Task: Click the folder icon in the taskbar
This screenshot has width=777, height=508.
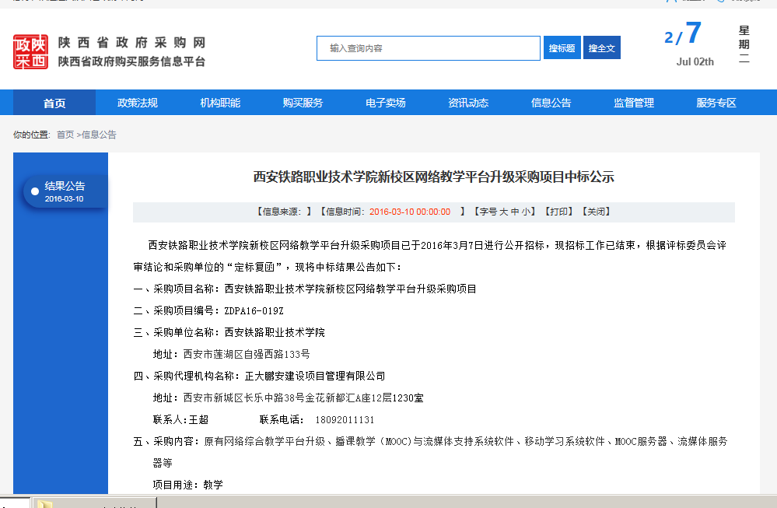Action: [45, 503]
